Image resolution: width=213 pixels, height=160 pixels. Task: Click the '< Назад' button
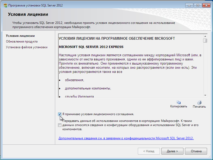pyautogui.click(x=149, y=151)
